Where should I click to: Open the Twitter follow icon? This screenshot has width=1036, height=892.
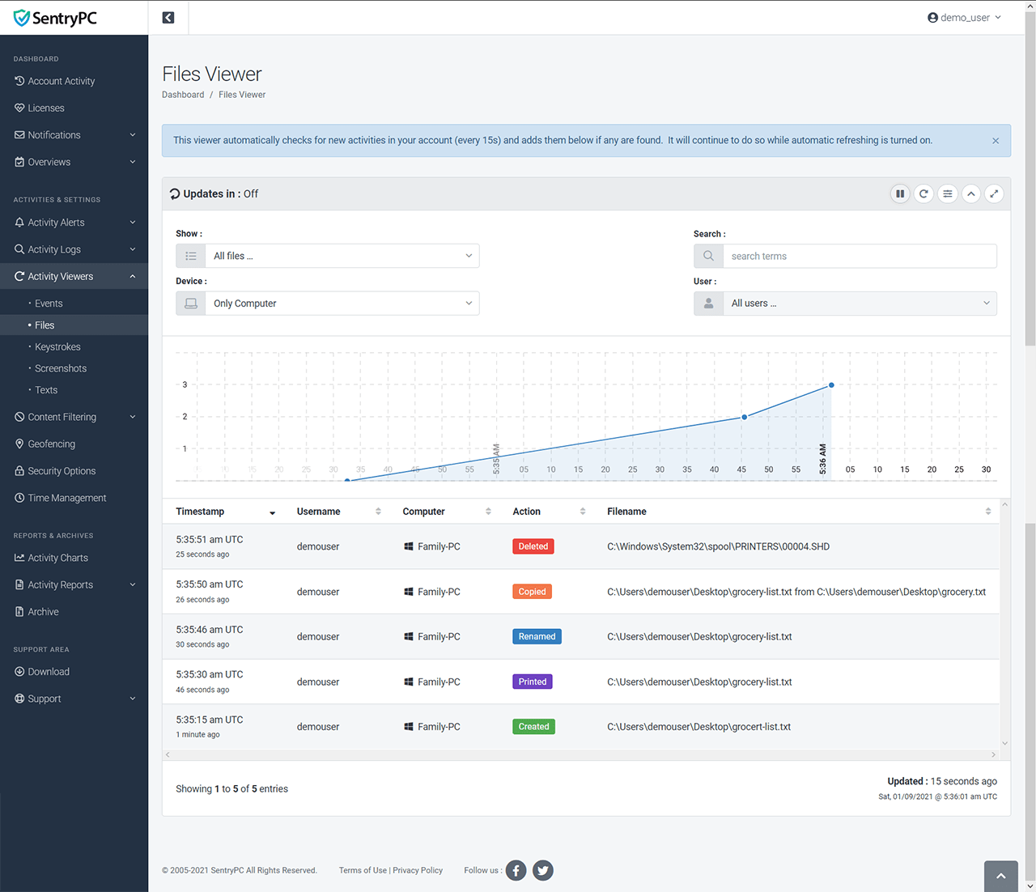coord(543,871)
